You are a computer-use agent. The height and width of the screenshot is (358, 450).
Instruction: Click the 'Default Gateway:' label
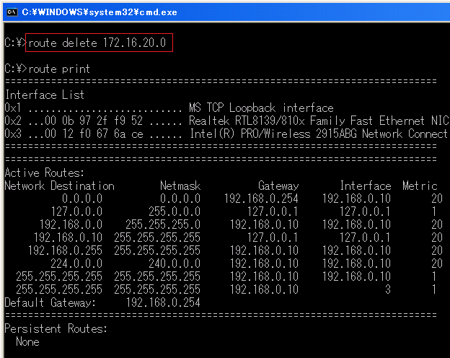tap(50, 302)
